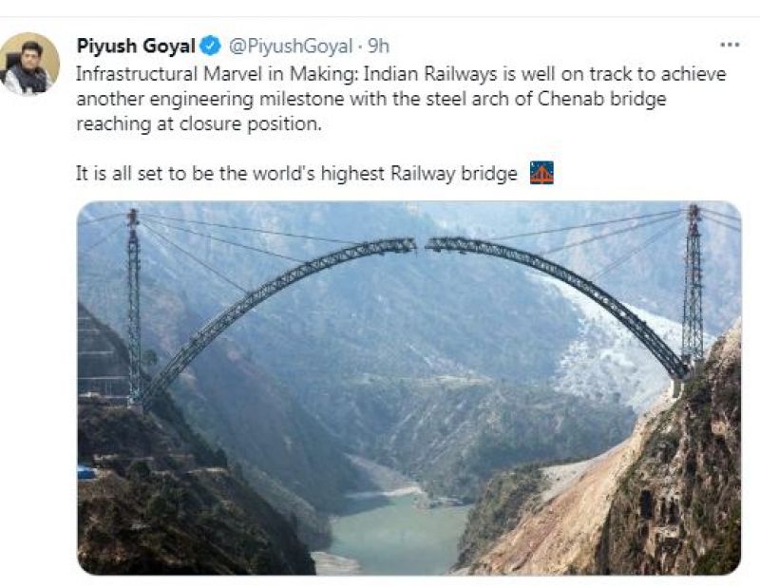Click the "Piyush Goyal" display name
Screen dimensions: 760x587
tap(136, 46)
